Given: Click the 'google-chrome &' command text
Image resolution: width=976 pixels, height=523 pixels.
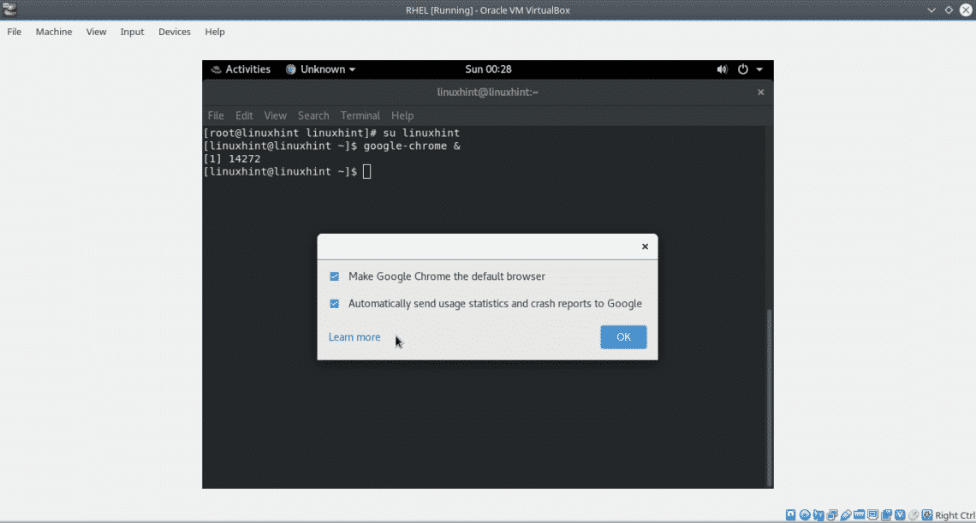Looking at the screenshot, I should (x=412, y=146).
